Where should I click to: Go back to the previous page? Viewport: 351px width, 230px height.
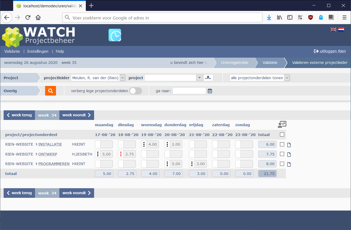(x=7, y=18)
